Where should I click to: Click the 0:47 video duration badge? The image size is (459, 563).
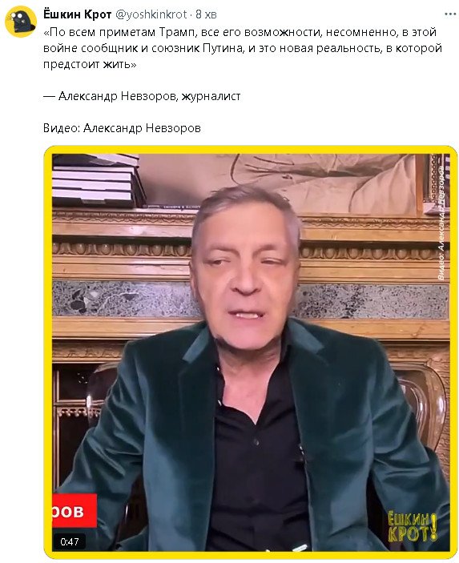coord(70,541)
